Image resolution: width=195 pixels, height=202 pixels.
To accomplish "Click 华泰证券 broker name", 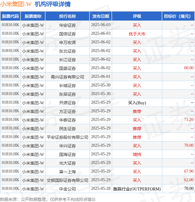I will tap(67, 120).
